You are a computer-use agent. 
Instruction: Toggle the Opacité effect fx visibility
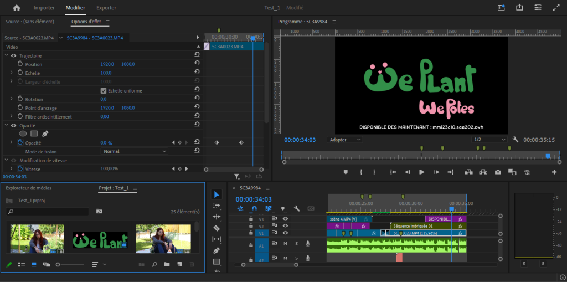14,125
